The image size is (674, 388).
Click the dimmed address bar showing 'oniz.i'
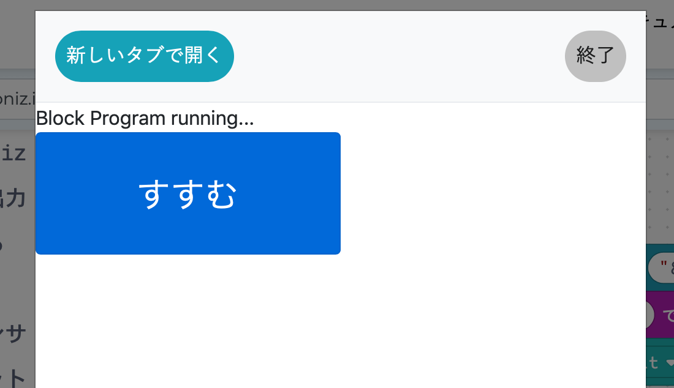17,99
